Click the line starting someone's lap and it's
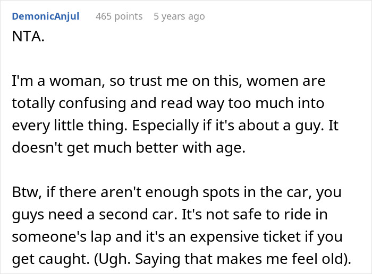Image resolution: width=372 pixels, height=274 pixels. [x=177, y=237]
